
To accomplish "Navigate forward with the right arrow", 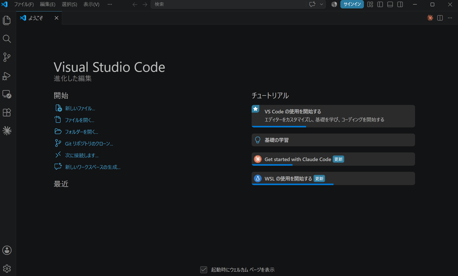I will pyautogui.click(x=145, y=4).
